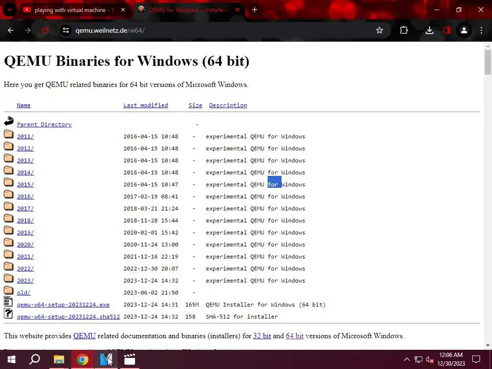Open the Chrome downloads tray
The image size is (492, 369).
pyautogui.click(x=430, y=30)
